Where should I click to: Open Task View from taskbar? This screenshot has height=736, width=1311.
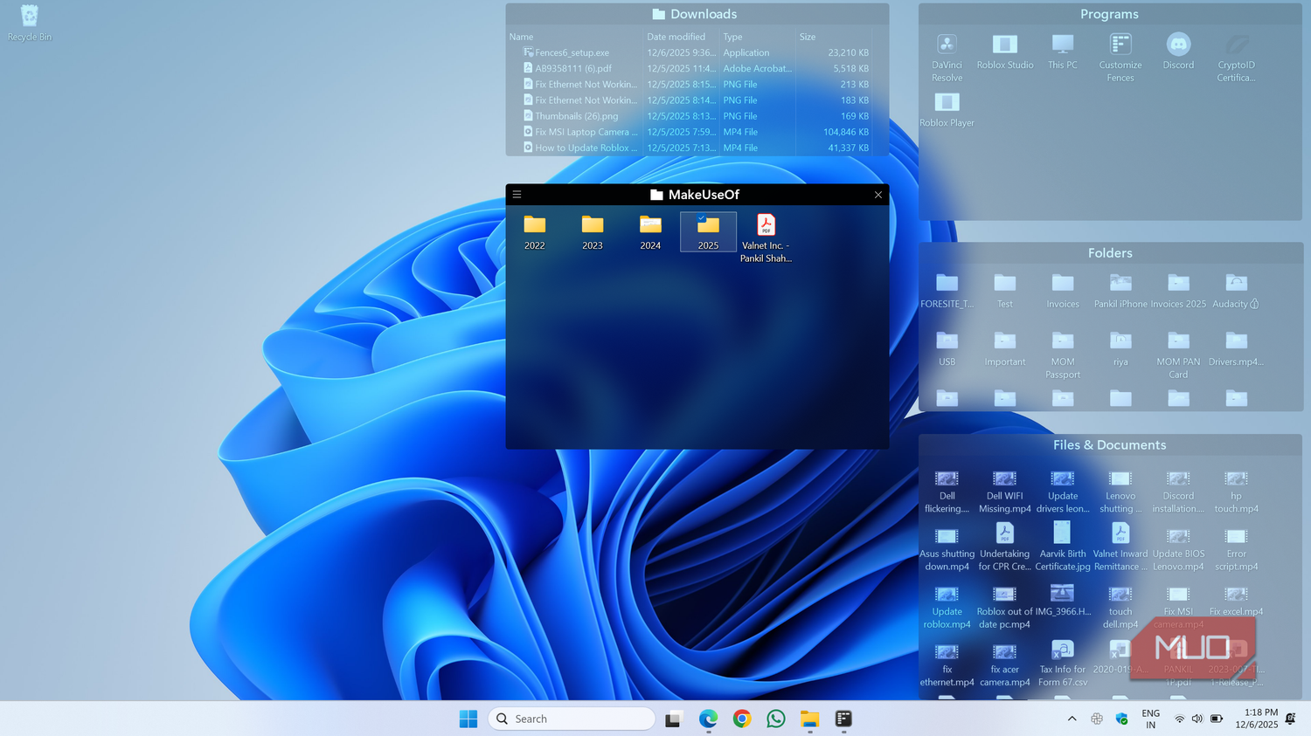pyautogui.click(x=673, y=719)
